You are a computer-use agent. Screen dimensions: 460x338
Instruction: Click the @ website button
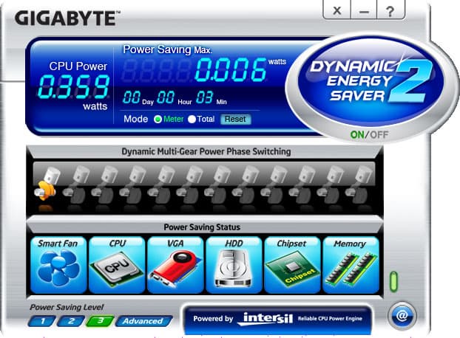click(402, 316)
